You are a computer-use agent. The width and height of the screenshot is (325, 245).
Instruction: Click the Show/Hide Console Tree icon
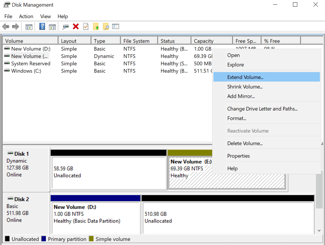point(29,27)
